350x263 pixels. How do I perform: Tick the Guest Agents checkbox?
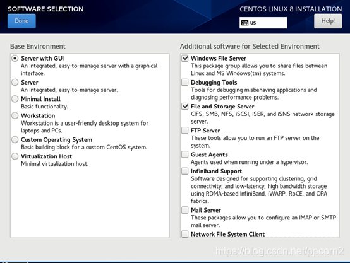tap(185, 155)
